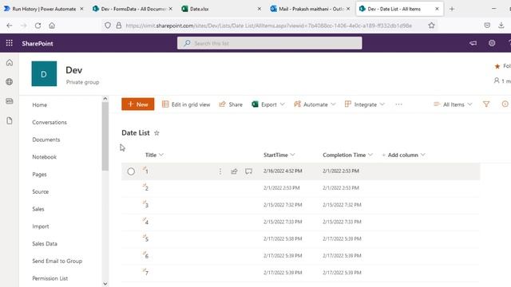
Task: Open Pages in the site navigation
Action: click(x=39, y=175)
